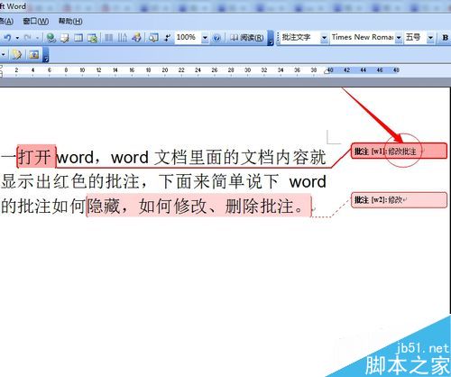This screenshot has width=451, height=377.
Task: Click the comment balloon 批注 [w2]: 修改
Action: click(x=400, y=199)
